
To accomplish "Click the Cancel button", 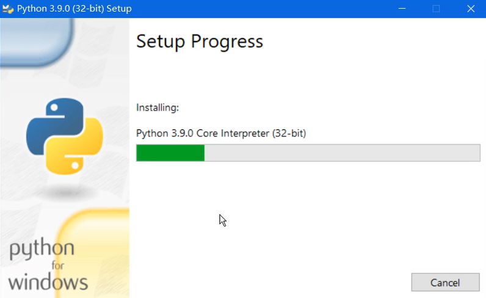I will pyautogui.click(x=445, y=283).
